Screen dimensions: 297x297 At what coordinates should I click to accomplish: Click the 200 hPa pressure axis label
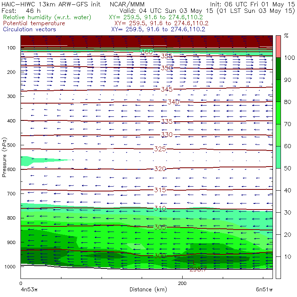(11, 72)
